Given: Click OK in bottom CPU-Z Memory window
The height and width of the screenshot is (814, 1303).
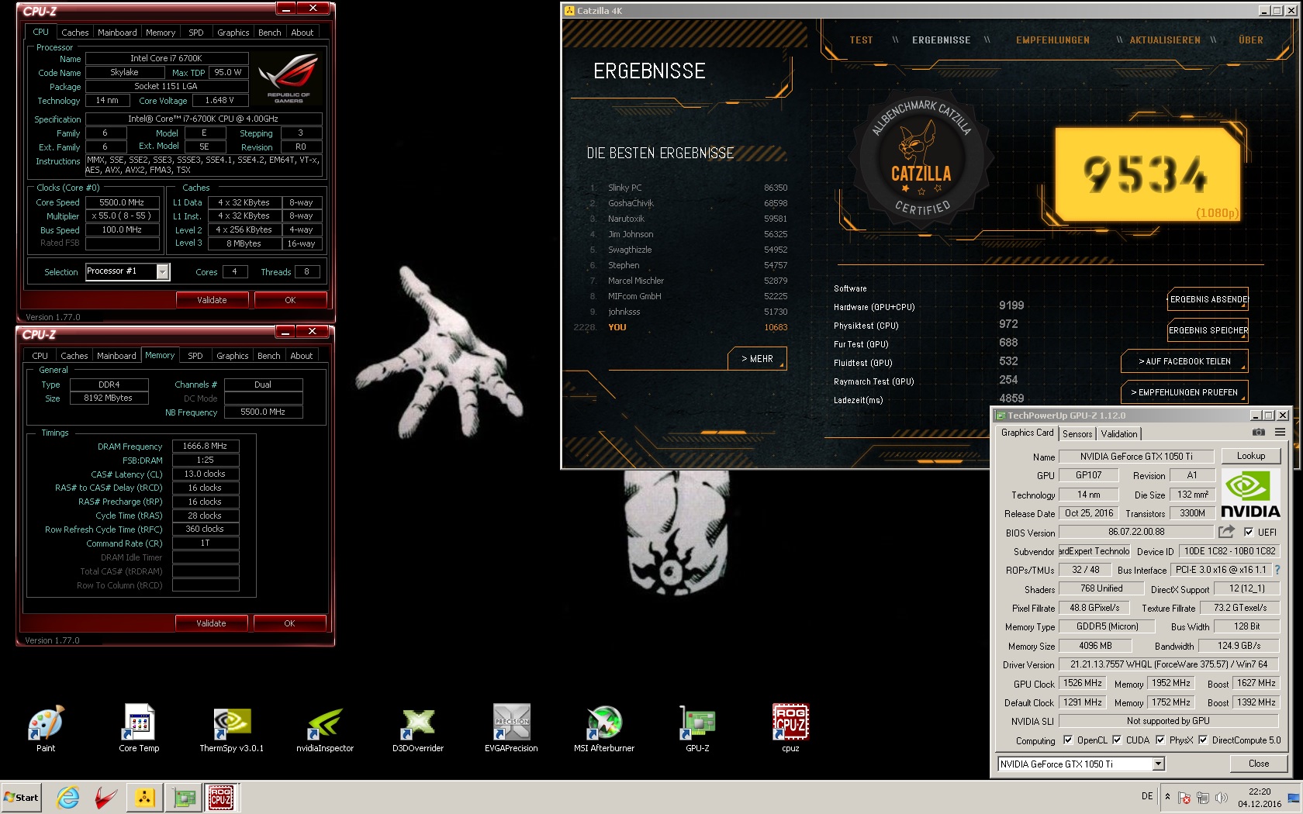Looking at the screenshot, I should (x=289, y=623).
